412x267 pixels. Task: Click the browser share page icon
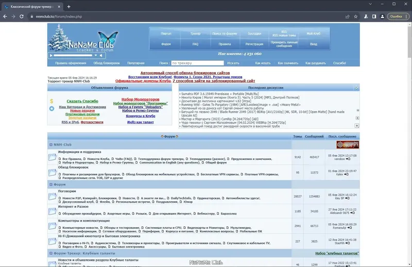coord(347,16)
